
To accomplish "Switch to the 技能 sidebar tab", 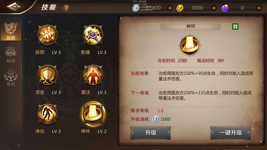I will pos(11,31).
